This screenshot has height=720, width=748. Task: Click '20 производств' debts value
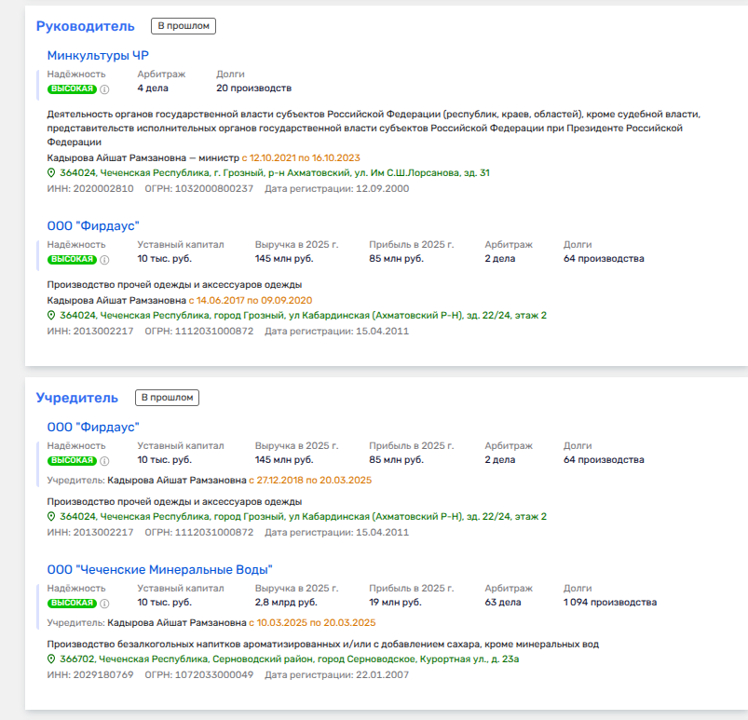tap(253, 88)
